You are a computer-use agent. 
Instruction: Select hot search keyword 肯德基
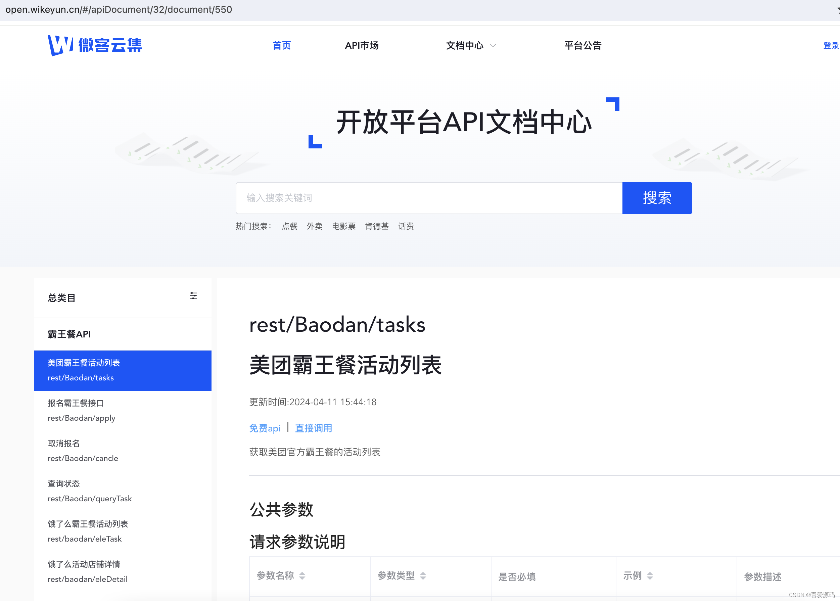coord(377,226)
